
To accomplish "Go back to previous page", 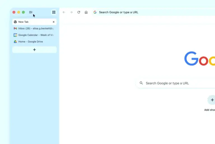I will (64, 12).
